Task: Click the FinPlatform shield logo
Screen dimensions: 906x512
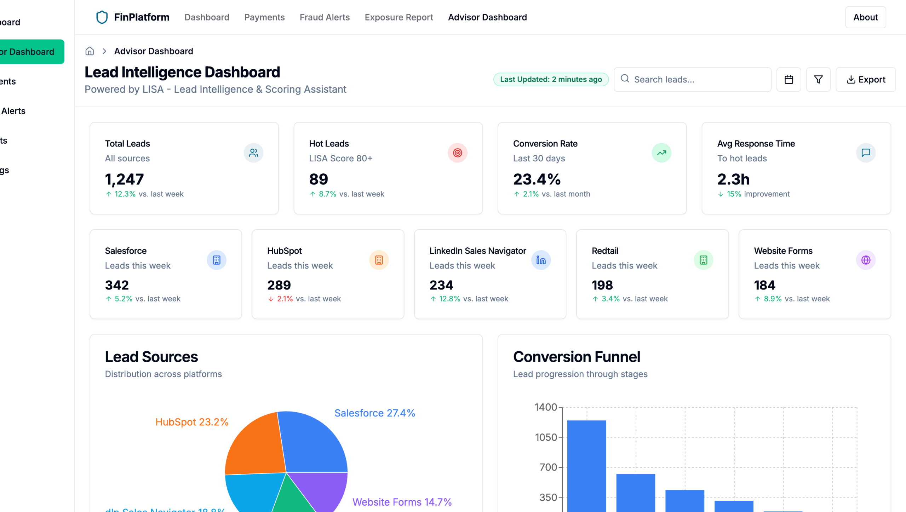Action: point(102,17)
